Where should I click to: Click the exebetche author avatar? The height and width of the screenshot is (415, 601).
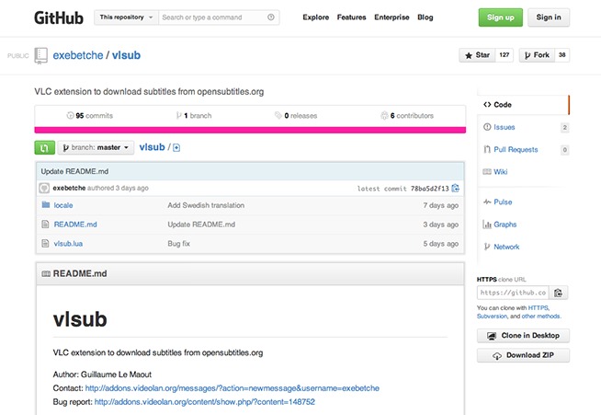click(x=45, y=188)
